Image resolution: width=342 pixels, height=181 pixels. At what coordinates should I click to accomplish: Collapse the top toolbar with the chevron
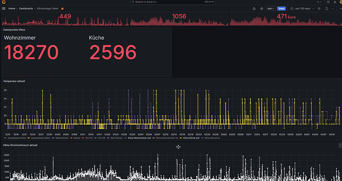[x=341, y=8]
